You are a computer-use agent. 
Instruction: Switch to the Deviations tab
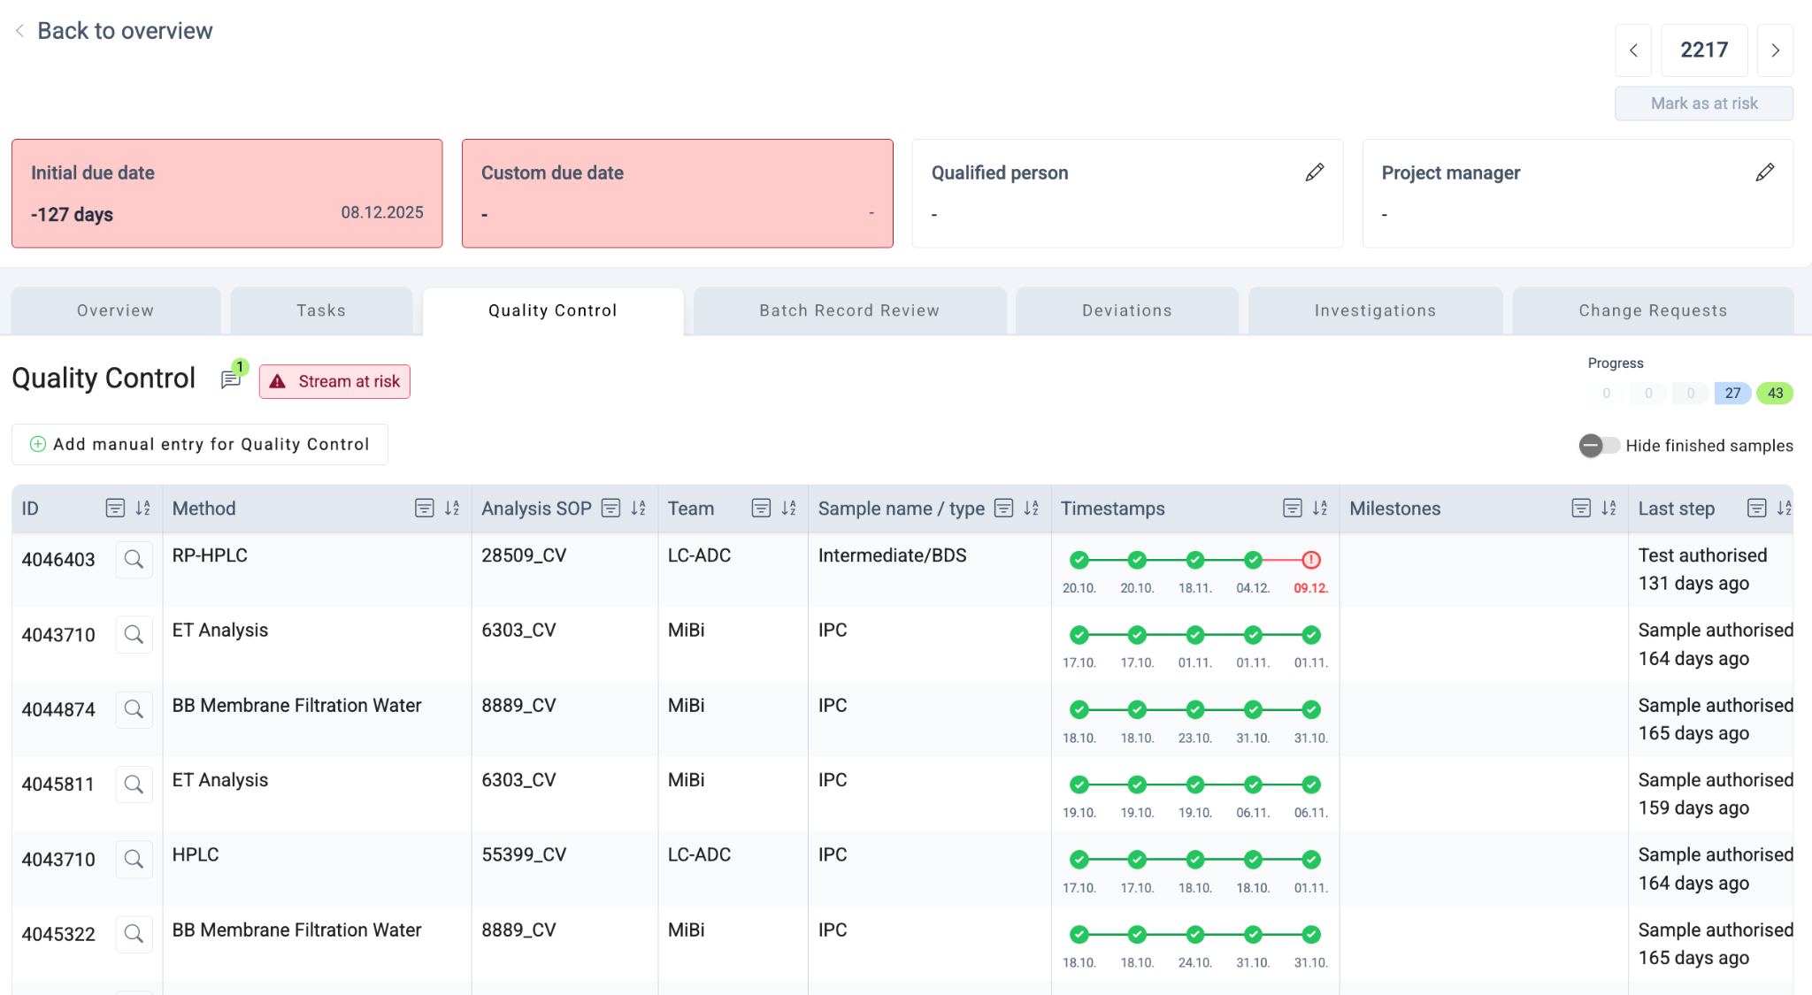pyautogui.click(x=1126, y=310)
